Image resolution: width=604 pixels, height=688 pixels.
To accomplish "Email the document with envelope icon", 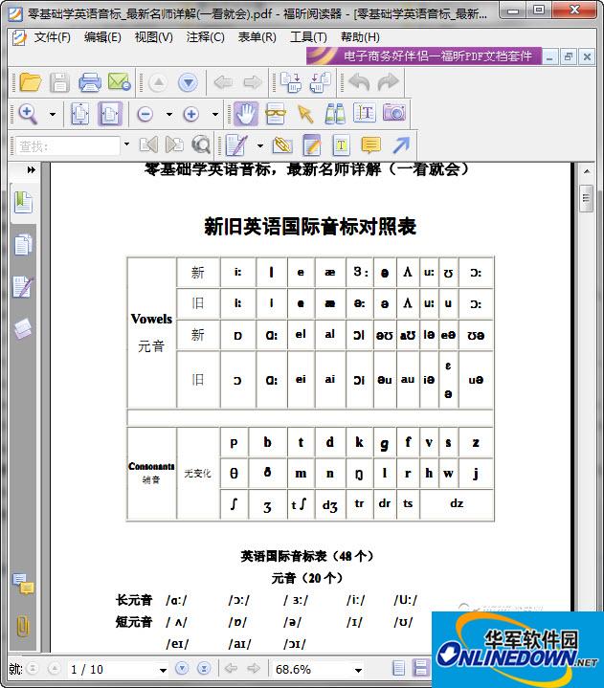I will coord(120,82).
